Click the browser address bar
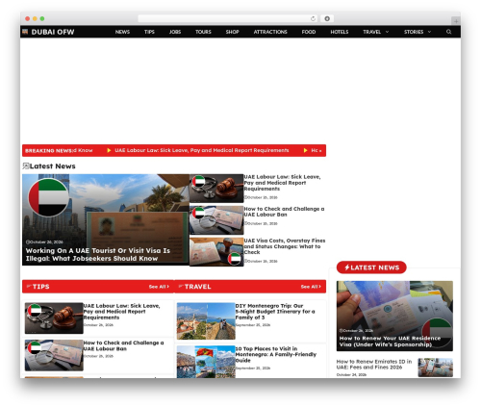The image size is (481, 407). tap(227, 19)
